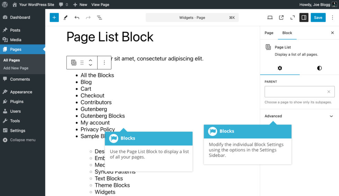
Task: Open the comments bubble in admin bar
Action: click(x=64, y=4)
